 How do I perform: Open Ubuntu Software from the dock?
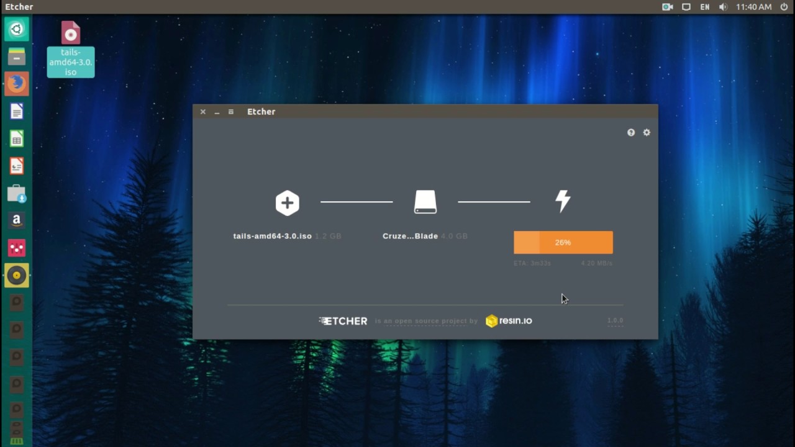[17, 193]
